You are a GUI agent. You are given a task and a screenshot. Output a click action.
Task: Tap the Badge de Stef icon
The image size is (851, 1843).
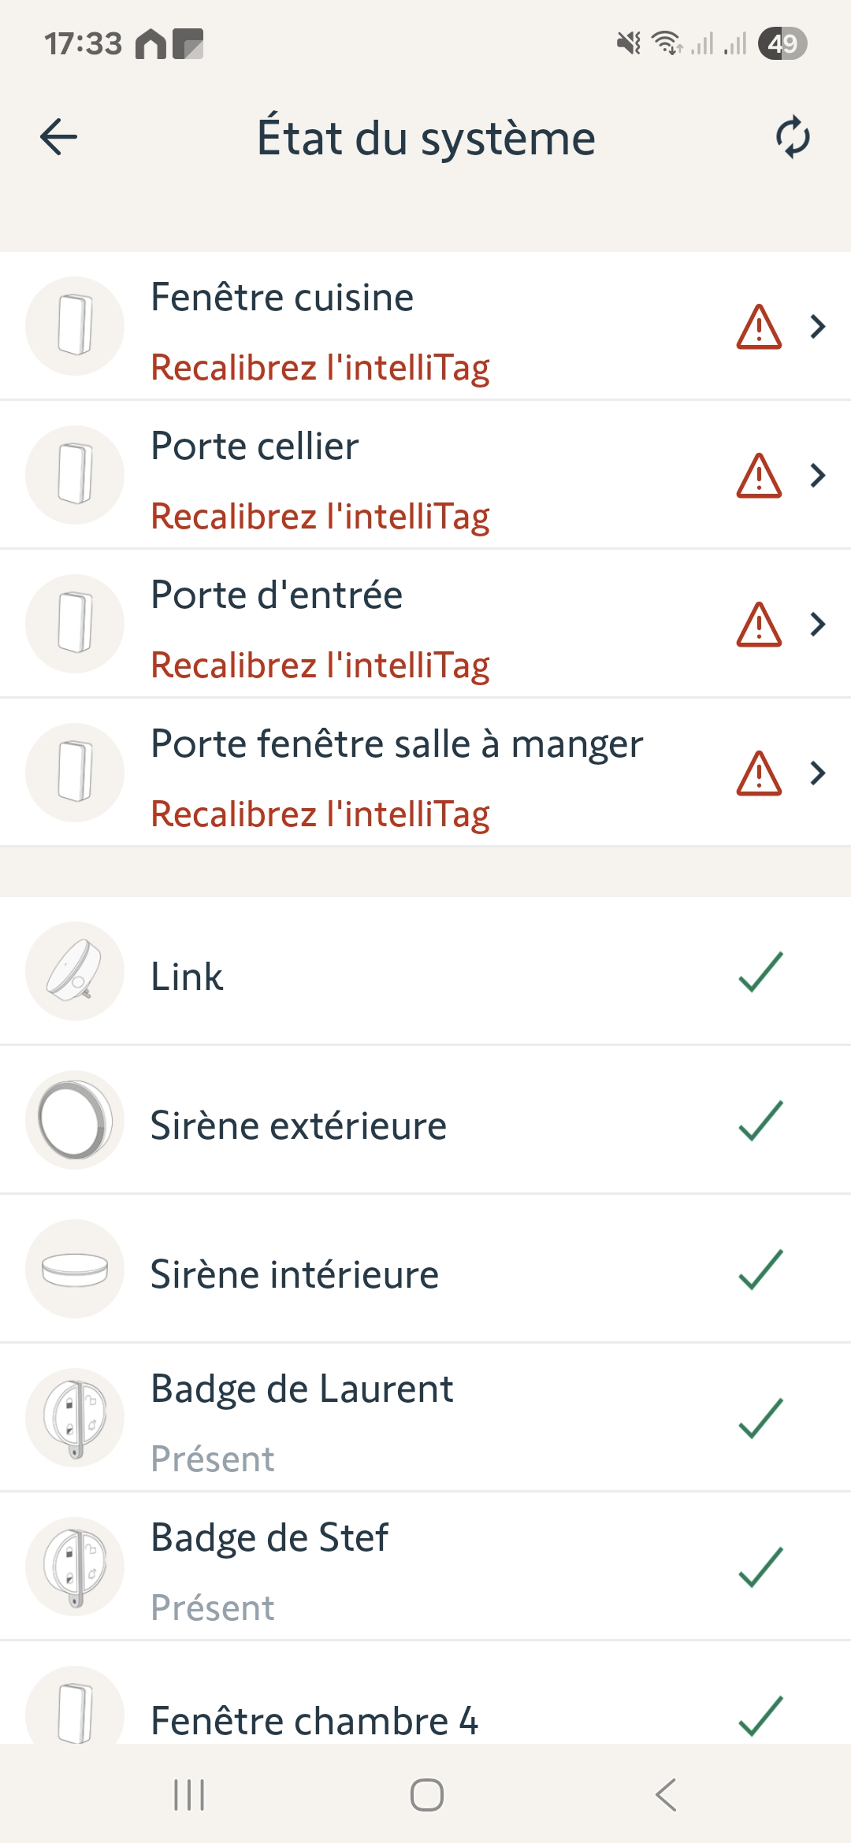[x=75, y=1567]
